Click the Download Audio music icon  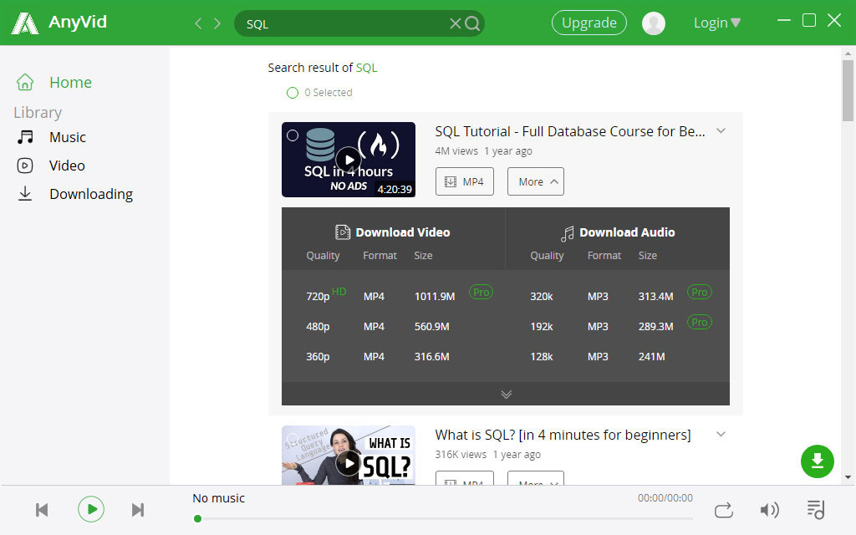click(568, 233)
